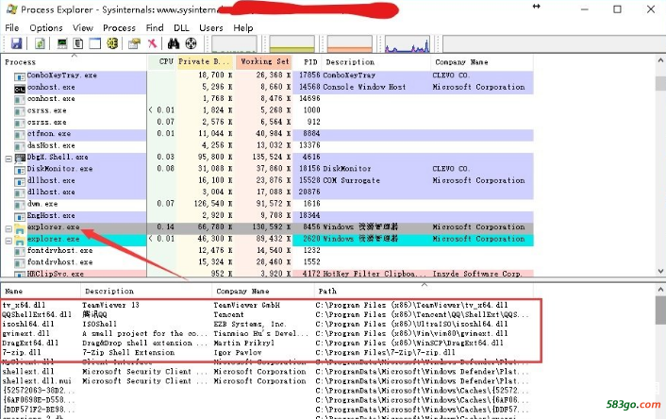Click the dwm.exe process icon
The width and height of the screenshot is (666, 419).
click(x=20, y=205)
